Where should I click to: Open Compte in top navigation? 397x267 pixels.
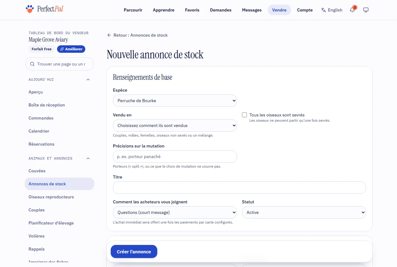point(305,10)
